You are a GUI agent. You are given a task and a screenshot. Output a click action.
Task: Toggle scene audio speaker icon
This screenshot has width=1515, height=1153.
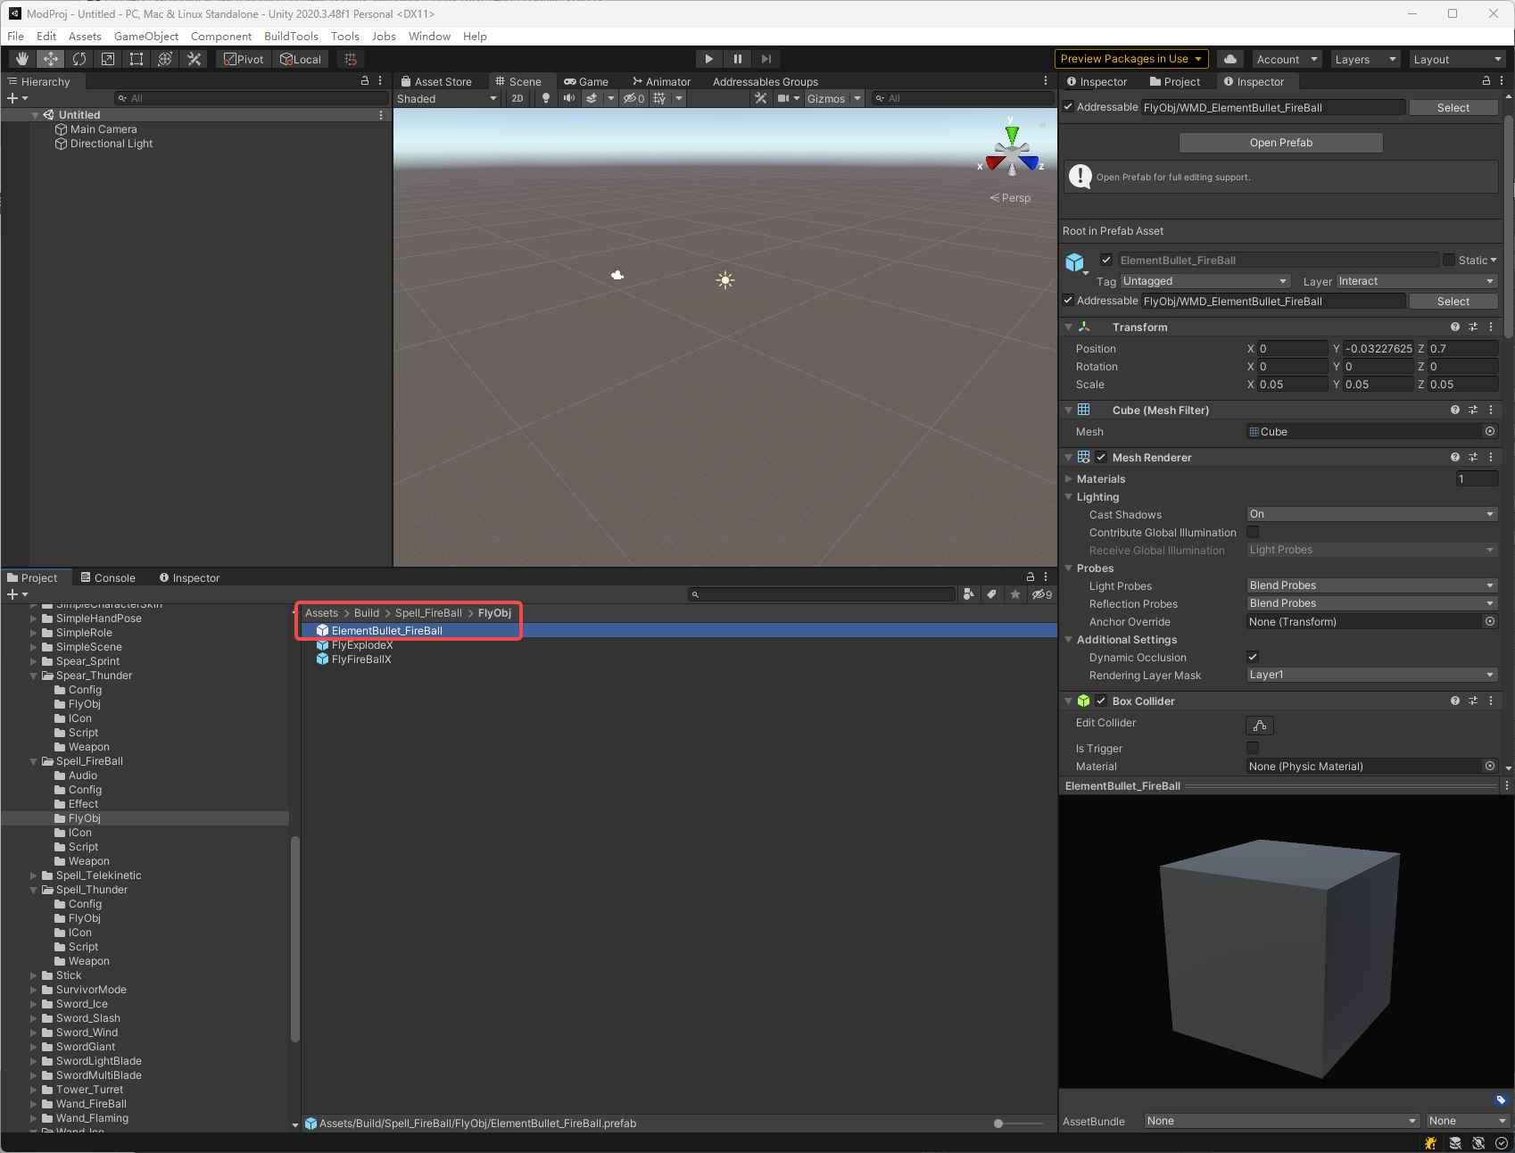[x=569, y=98]
